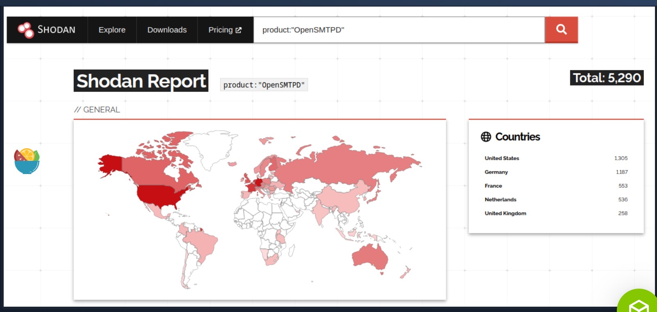This screenshot has height=312, width=657.
Task: Click the red magnifying glass search button
Action: coord(561,30)
